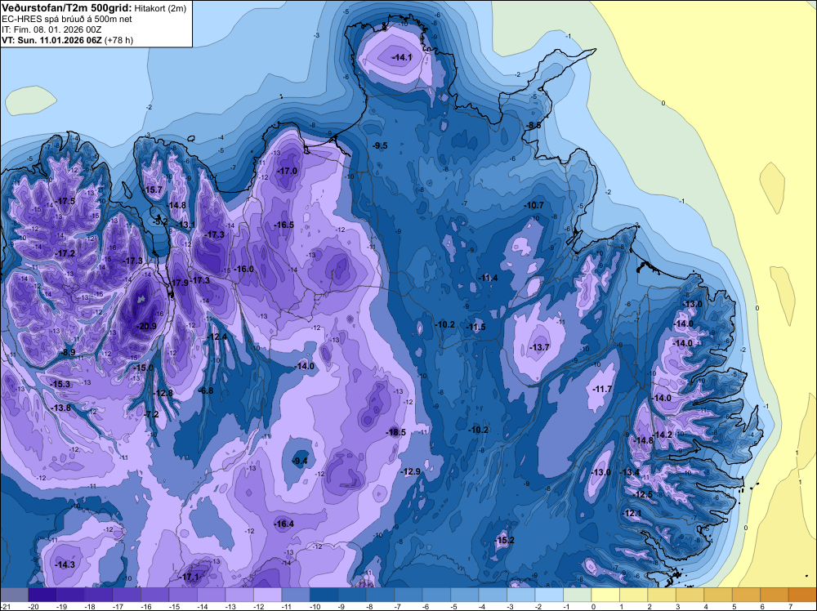
Task: Click the -18.5 temperature value
Action: (395, 432)
